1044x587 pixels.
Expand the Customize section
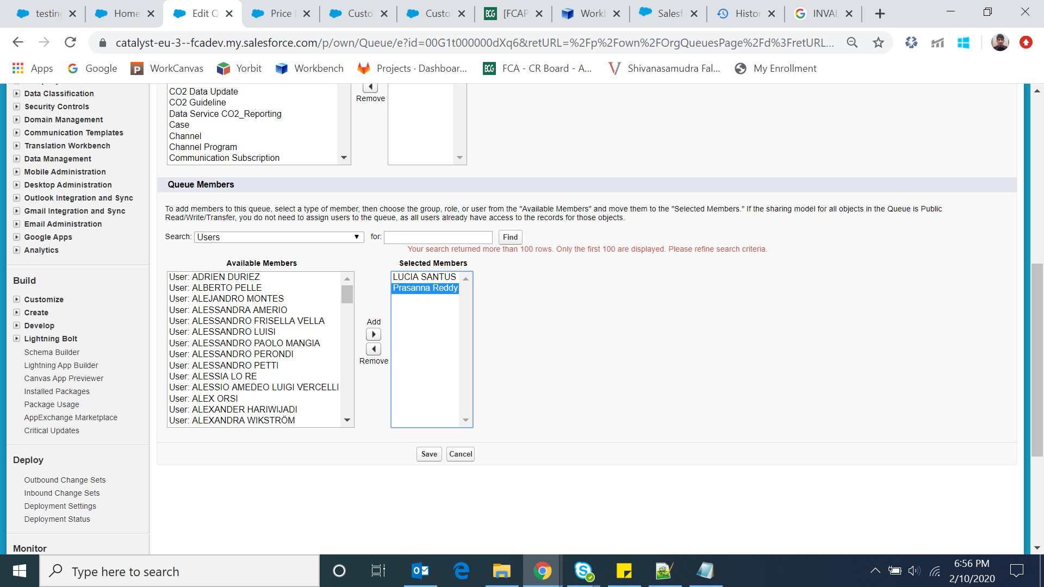point(17,299)
